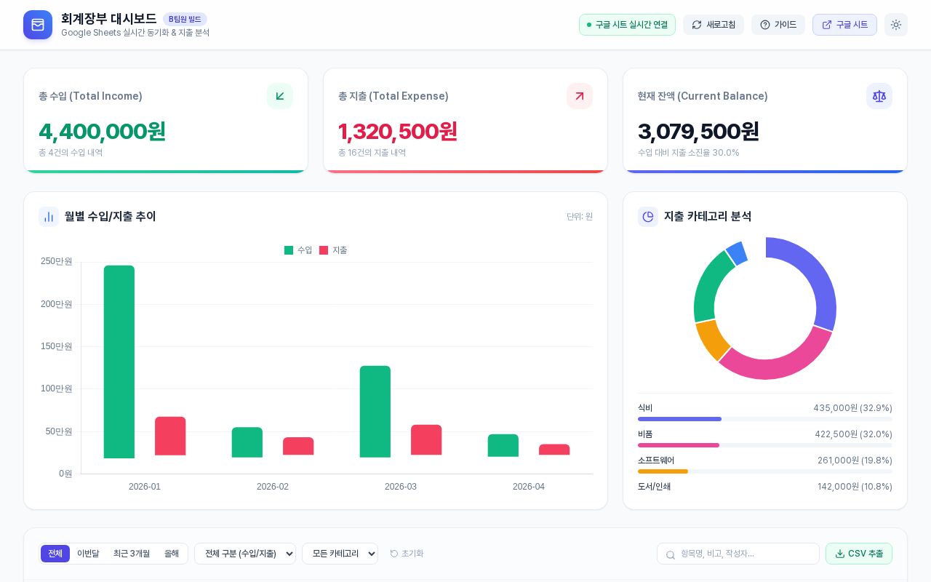The image size is (931, 582).
Task: Select the 이번달 period tab
Action: pyautogui.click(x=88, y=554)
